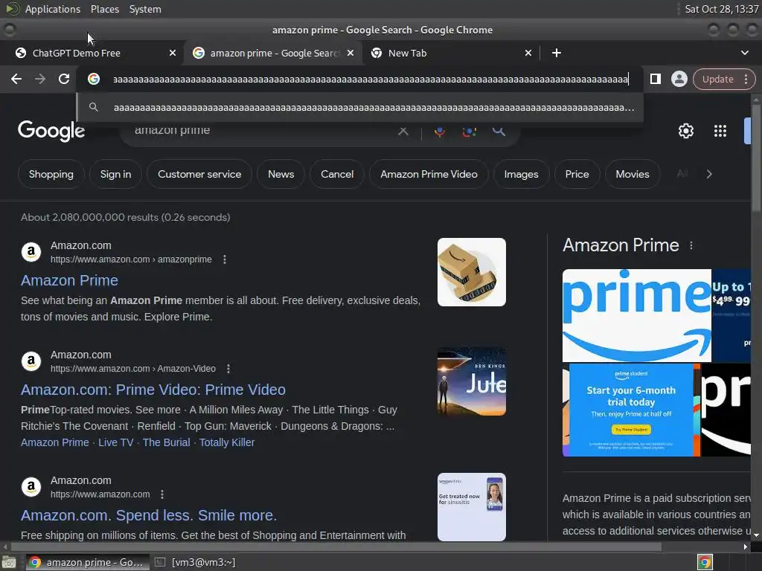Click the Amazon favicon of the first result

[31, 252]
